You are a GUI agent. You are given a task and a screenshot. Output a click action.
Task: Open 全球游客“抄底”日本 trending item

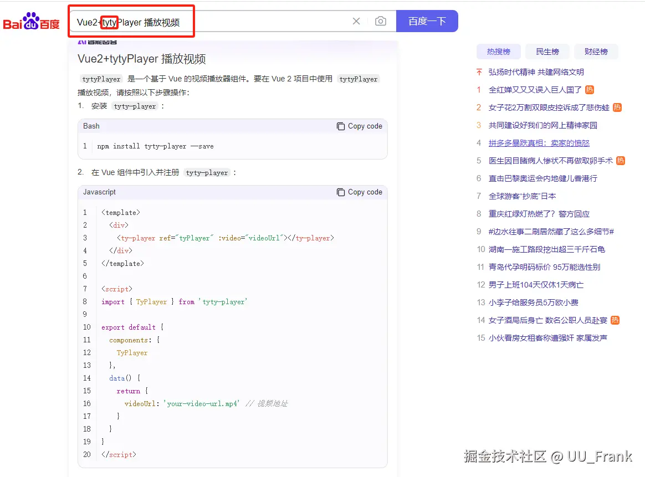522,196
